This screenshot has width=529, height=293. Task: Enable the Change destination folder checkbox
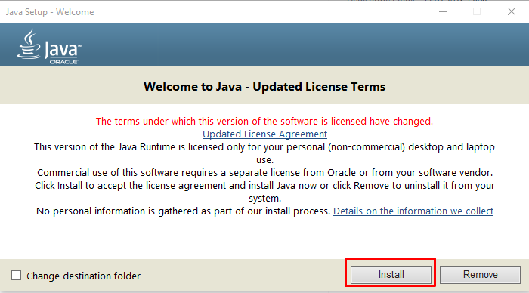click(16, 276)
